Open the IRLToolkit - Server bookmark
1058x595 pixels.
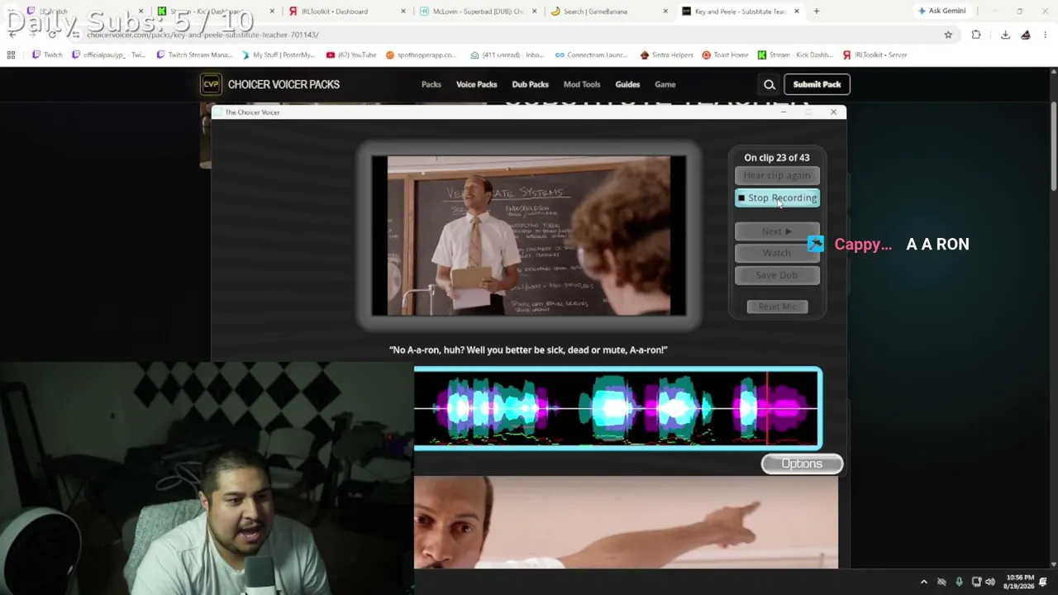point(875,55)
